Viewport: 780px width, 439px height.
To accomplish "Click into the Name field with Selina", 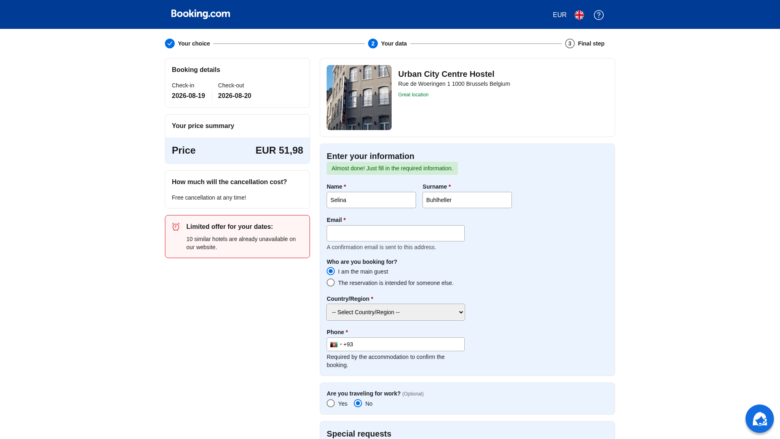I will pyautogui.click(x=371, y=200).
